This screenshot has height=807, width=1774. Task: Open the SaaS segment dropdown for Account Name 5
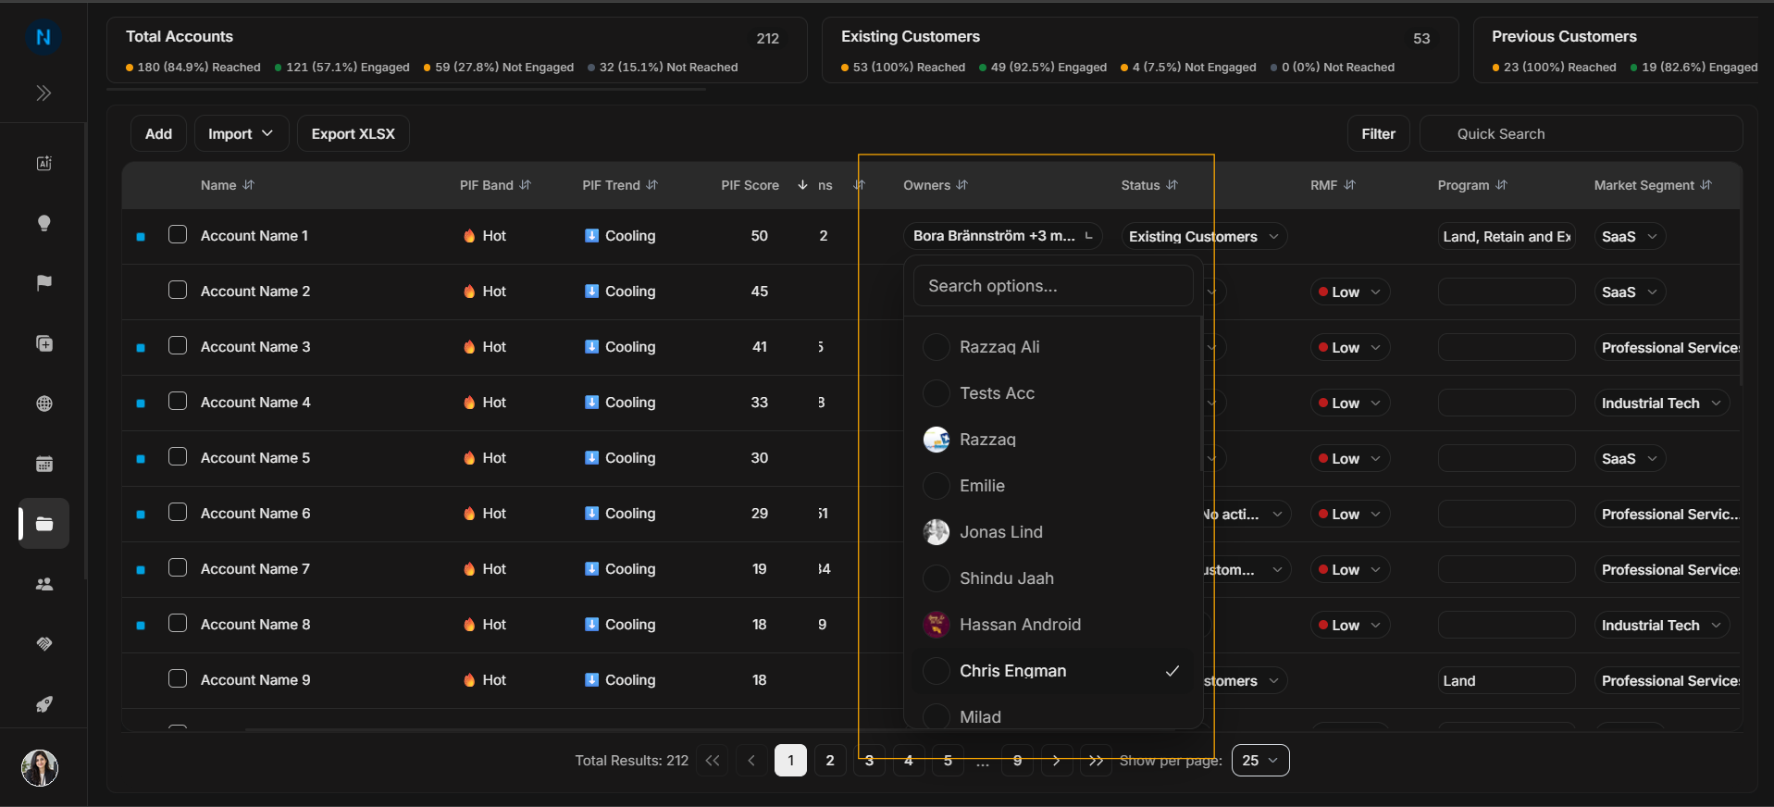pos(1630,459)
